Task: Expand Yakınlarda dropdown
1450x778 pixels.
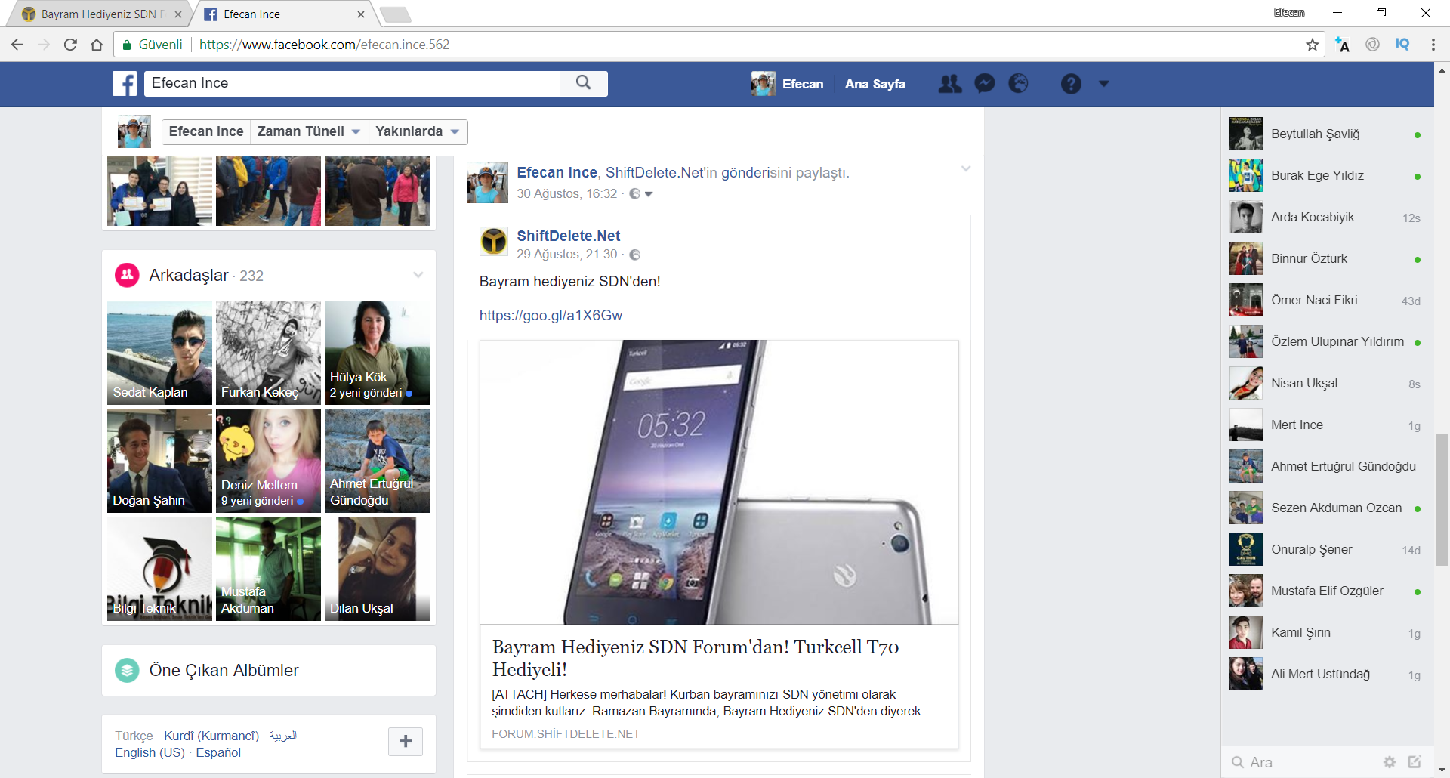Action: (418, 131)
